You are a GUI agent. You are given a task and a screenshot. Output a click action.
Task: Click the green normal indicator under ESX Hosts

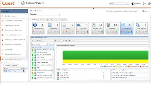point(87,31)
